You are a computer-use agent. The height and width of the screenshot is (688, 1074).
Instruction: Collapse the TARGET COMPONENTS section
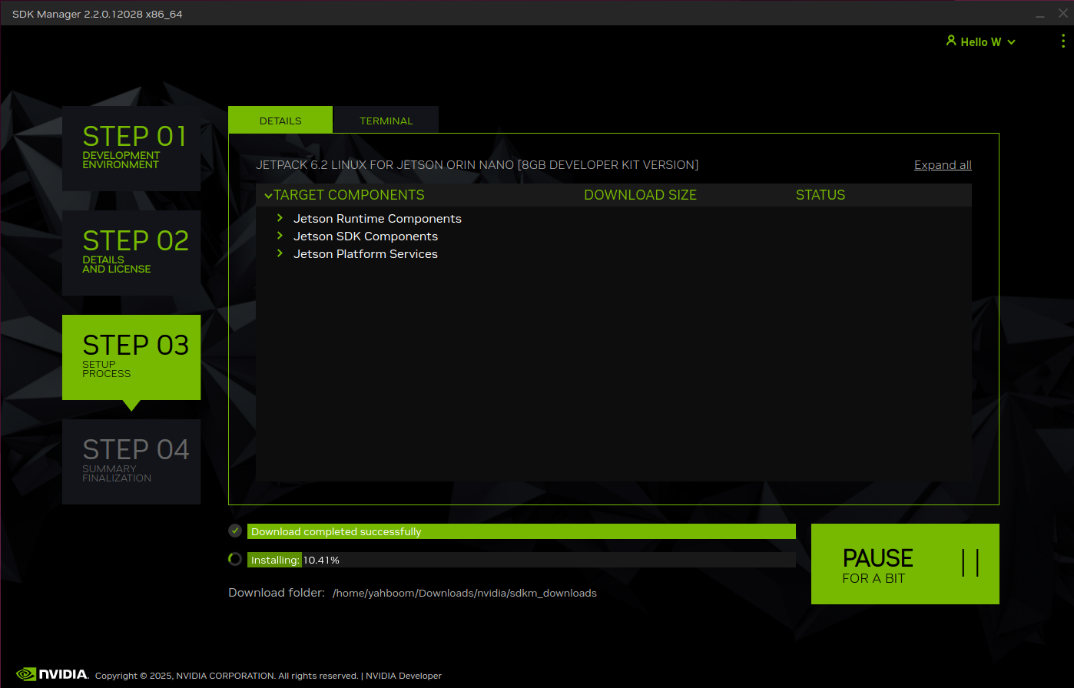pos(267,195)
